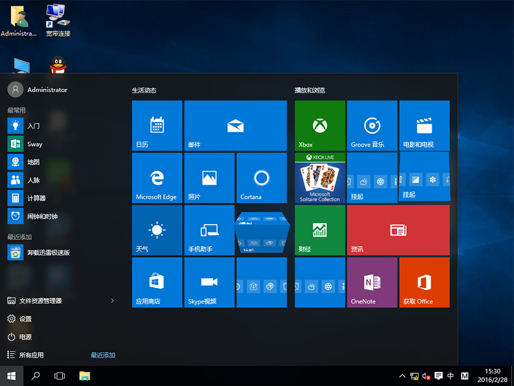The width and height of the screenshot is (514, 386).
Task: Open the 财经 finance tile
Action: click(320, 230)
